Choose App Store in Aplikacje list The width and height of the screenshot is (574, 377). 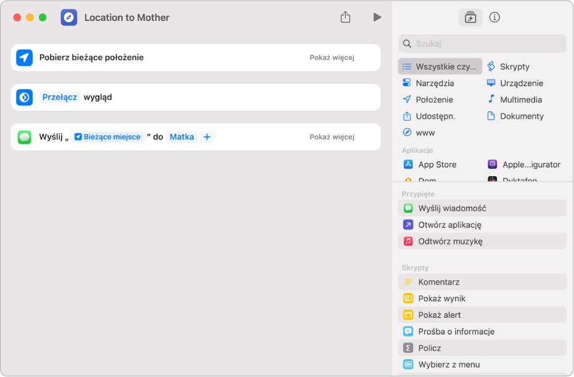tap(430, 164)
